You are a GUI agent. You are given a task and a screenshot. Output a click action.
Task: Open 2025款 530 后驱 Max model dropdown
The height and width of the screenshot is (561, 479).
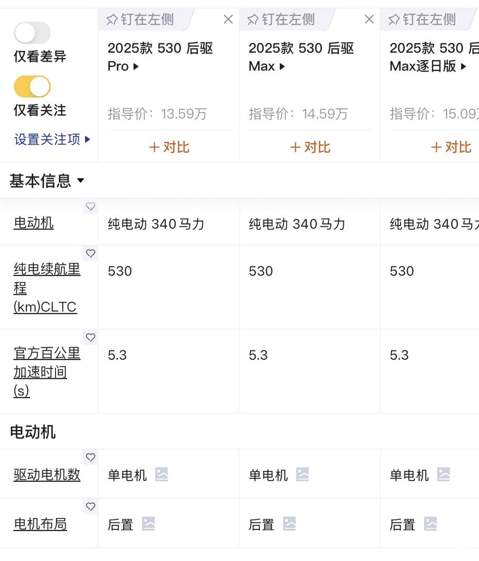click(282, 66)
